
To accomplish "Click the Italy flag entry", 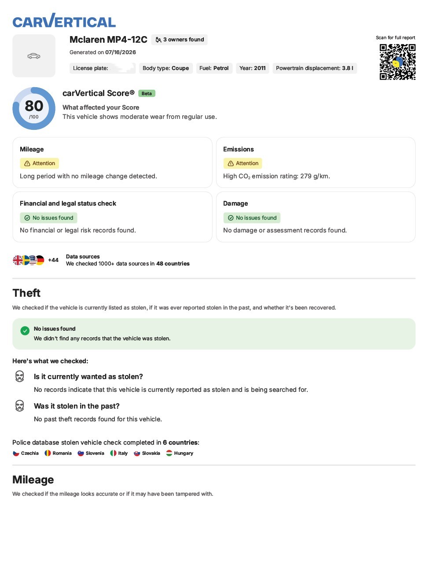I will (119, 453).
